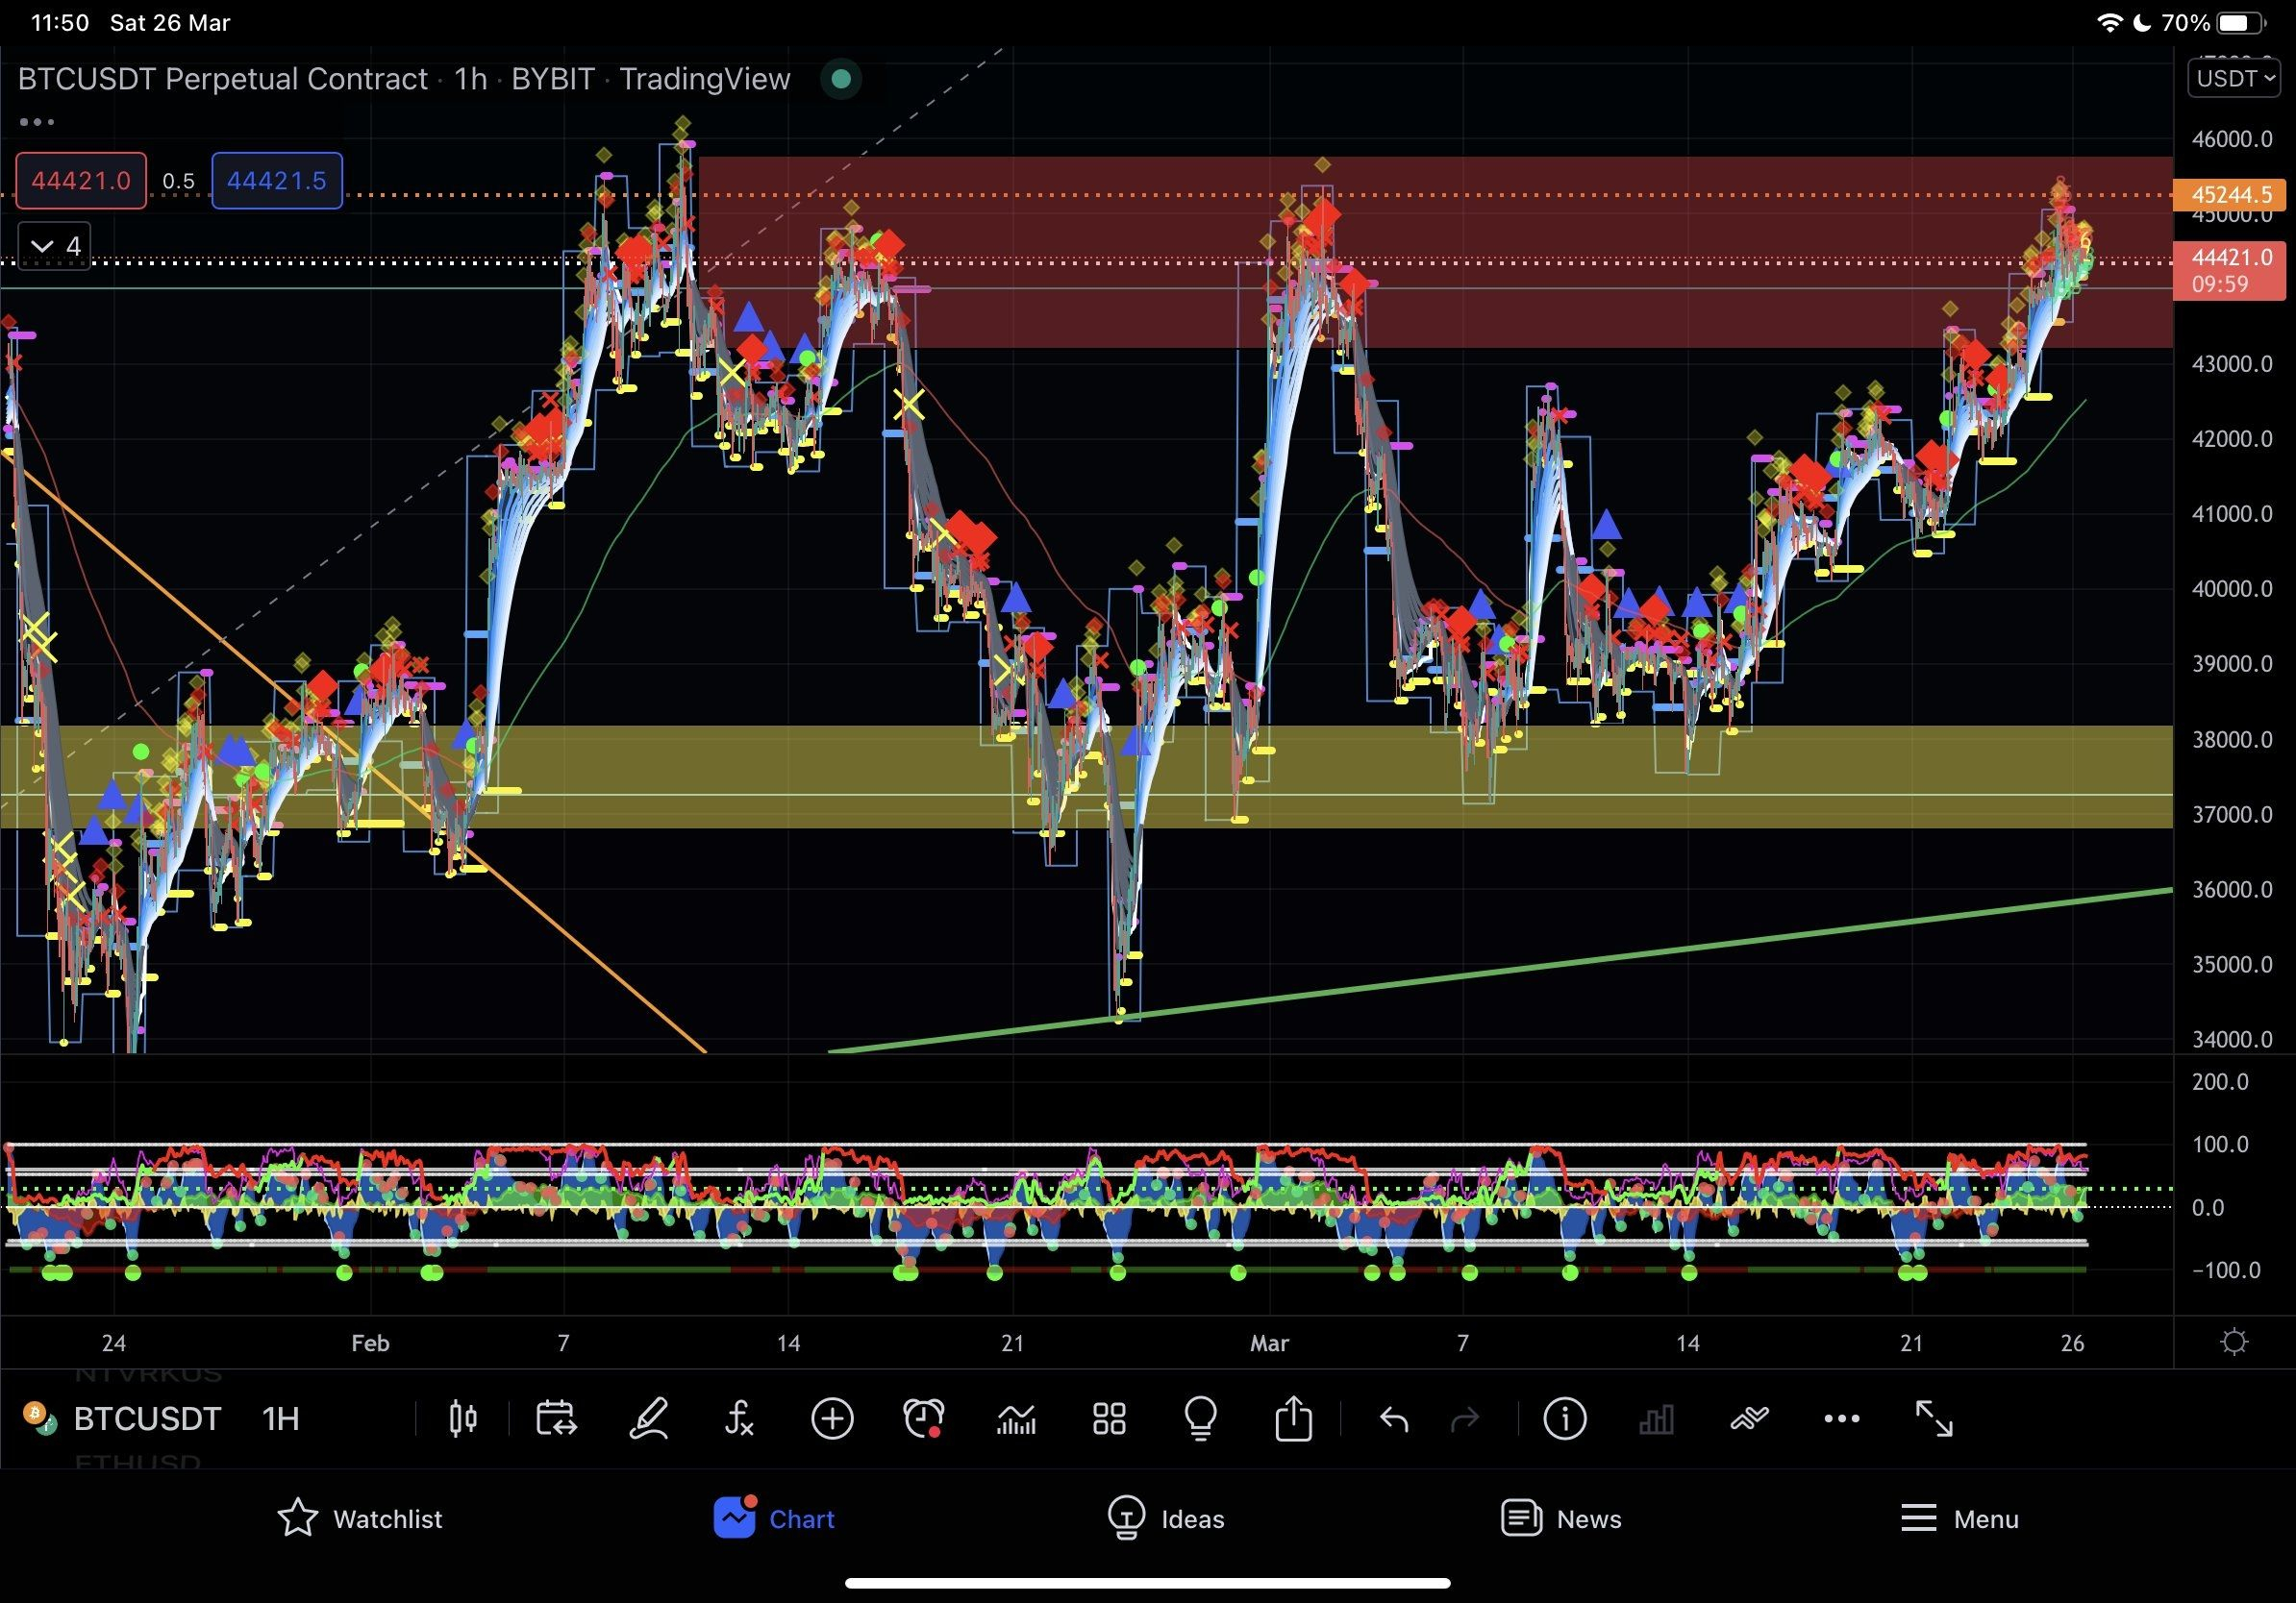Viewport: 2296px width, 1603px height.
Task: Open the grid layout selector icon
Action: pyautogui.click(x=1109, y=1419)
